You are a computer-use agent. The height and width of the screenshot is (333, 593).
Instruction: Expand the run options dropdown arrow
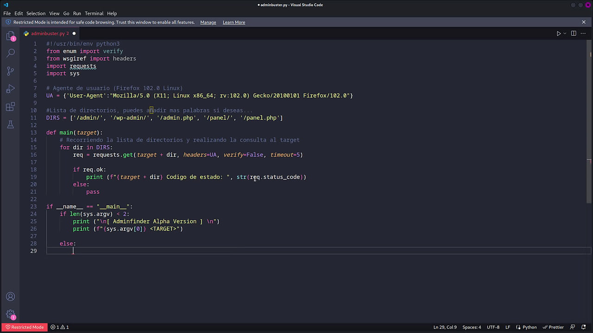[565, 33]
